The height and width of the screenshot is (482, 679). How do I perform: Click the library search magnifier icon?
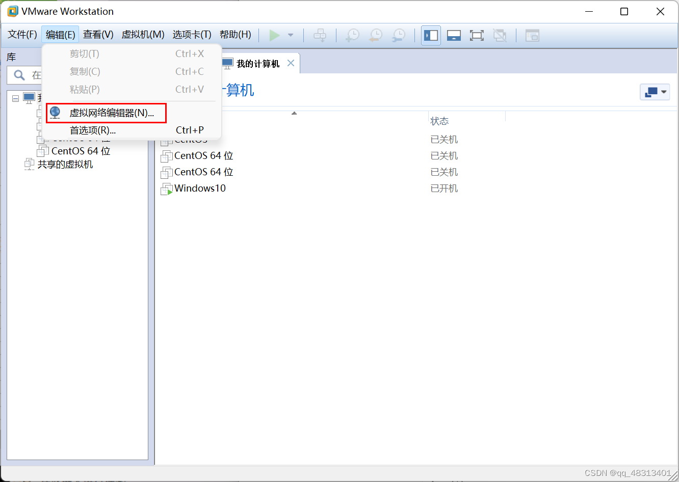click(x=19, y=75)
